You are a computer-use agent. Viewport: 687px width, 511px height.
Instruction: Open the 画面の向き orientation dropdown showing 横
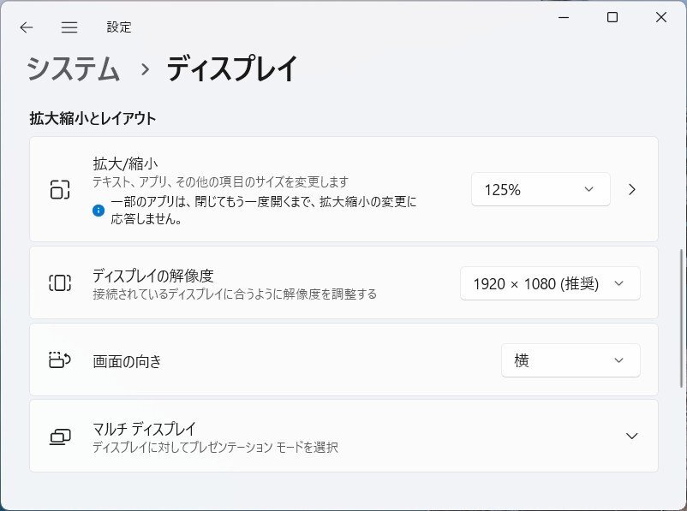[x=571, y=360]
